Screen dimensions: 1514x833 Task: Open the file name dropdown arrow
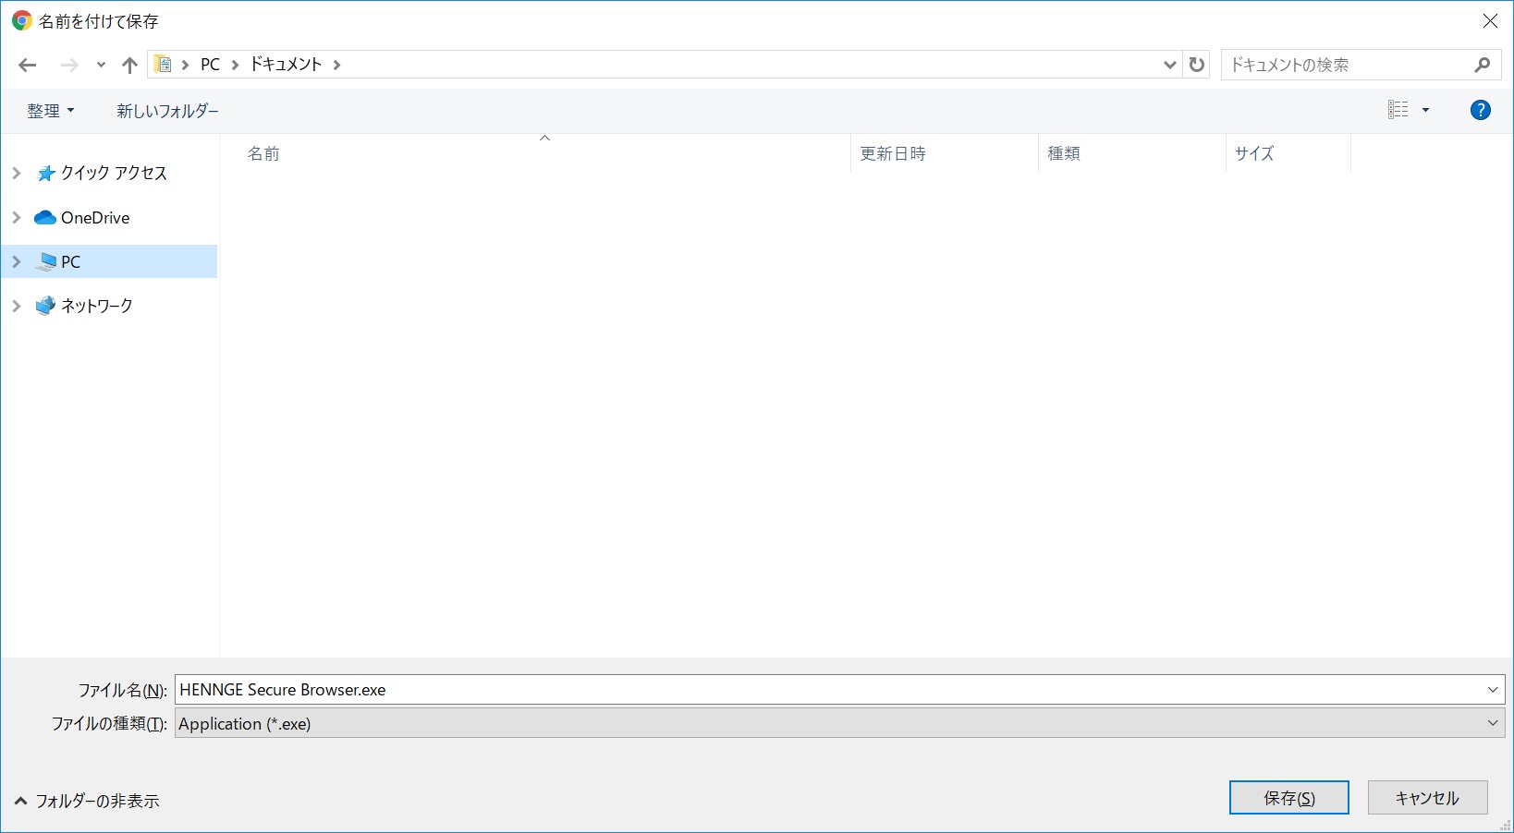tap(1493, 690)
